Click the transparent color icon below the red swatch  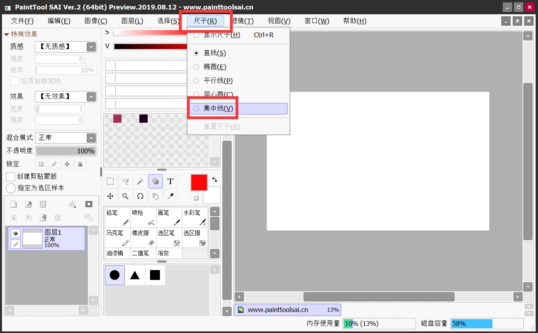196,198
